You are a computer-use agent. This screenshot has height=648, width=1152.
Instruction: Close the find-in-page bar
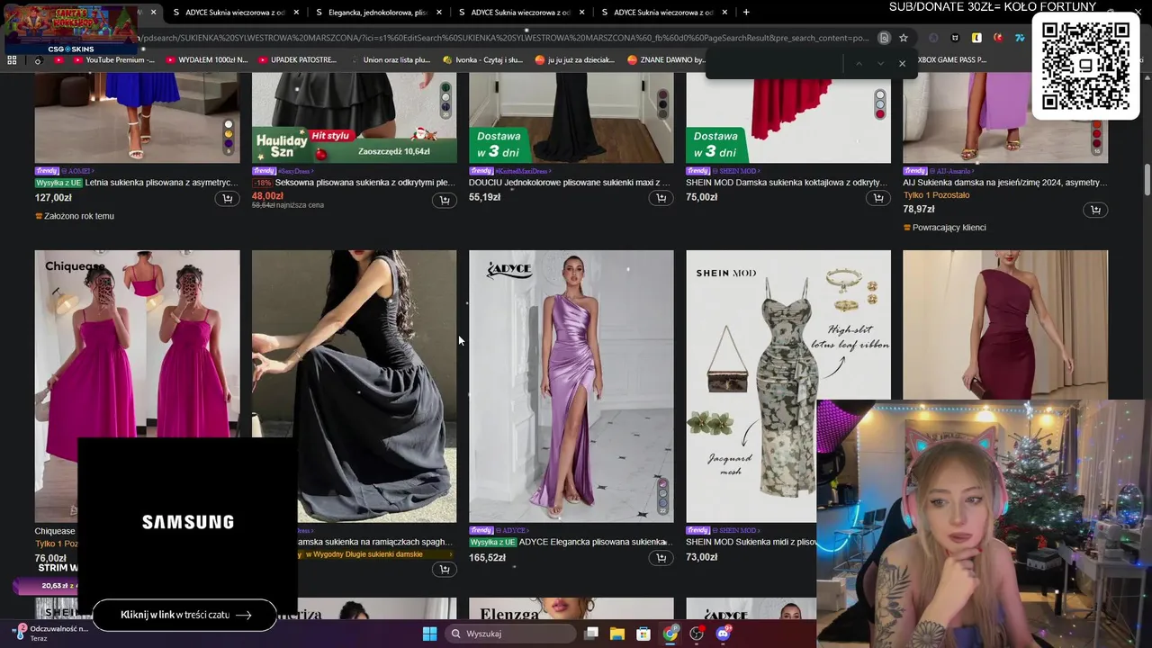pyautogui.click(x=902, y=64)
